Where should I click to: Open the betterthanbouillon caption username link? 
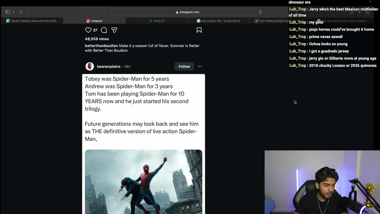pyautogui.click(x=101, y=46)
